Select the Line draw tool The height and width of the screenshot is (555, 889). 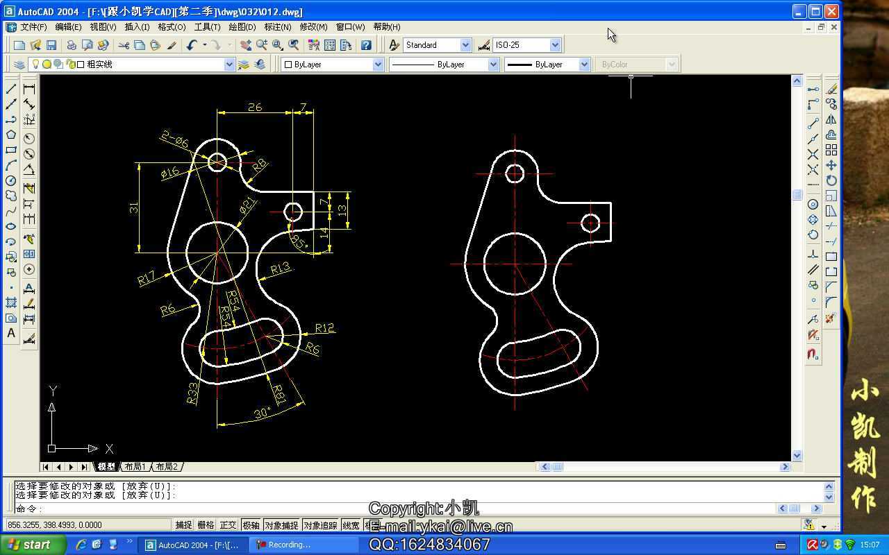pos(11,89)
